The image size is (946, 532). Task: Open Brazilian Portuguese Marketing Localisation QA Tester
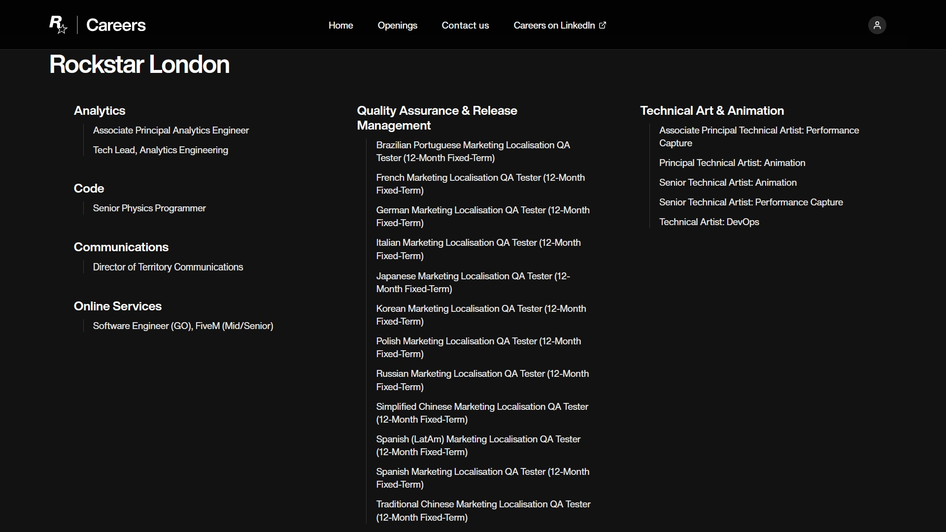point(473,151)
